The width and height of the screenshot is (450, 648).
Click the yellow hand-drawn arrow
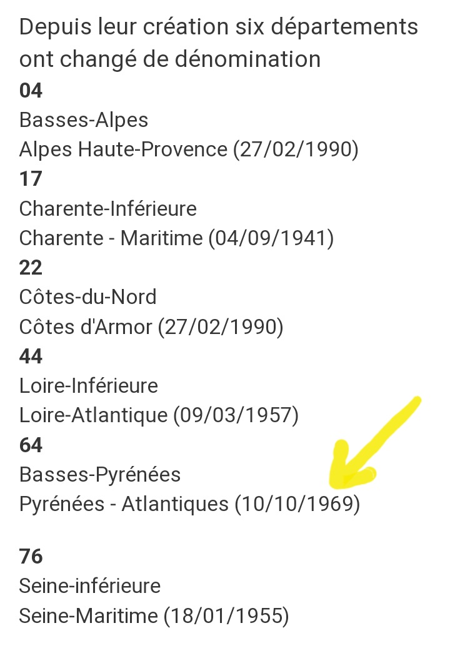[375, 440]
